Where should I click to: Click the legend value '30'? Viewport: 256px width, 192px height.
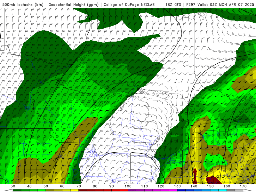[13, 186]
